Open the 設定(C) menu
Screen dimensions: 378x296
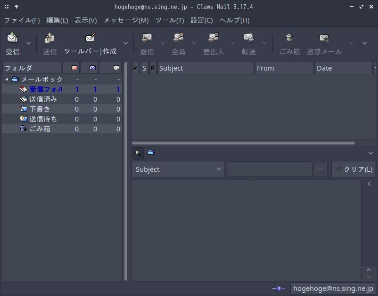(x=202, y=20)
